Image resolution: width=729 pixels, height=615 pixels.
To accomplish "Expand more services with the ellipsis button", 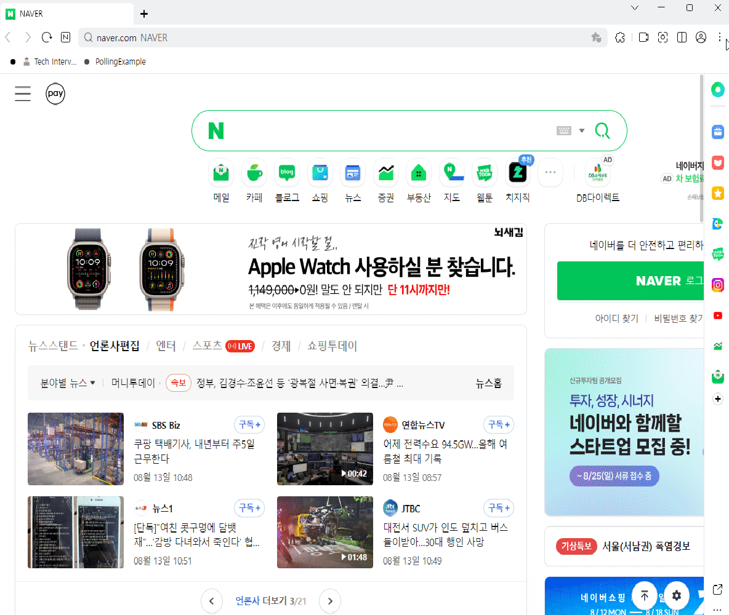I will [x=550, y=173].
